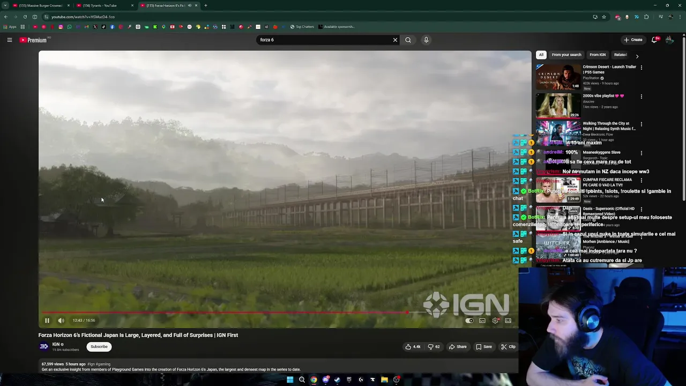Mute the Forza Horizon tab audio icon
686x386 pixels.
(x=190, y=5)
